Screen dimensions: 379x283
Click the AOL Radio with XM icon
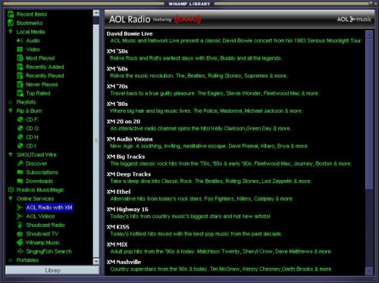pos(20,207)
